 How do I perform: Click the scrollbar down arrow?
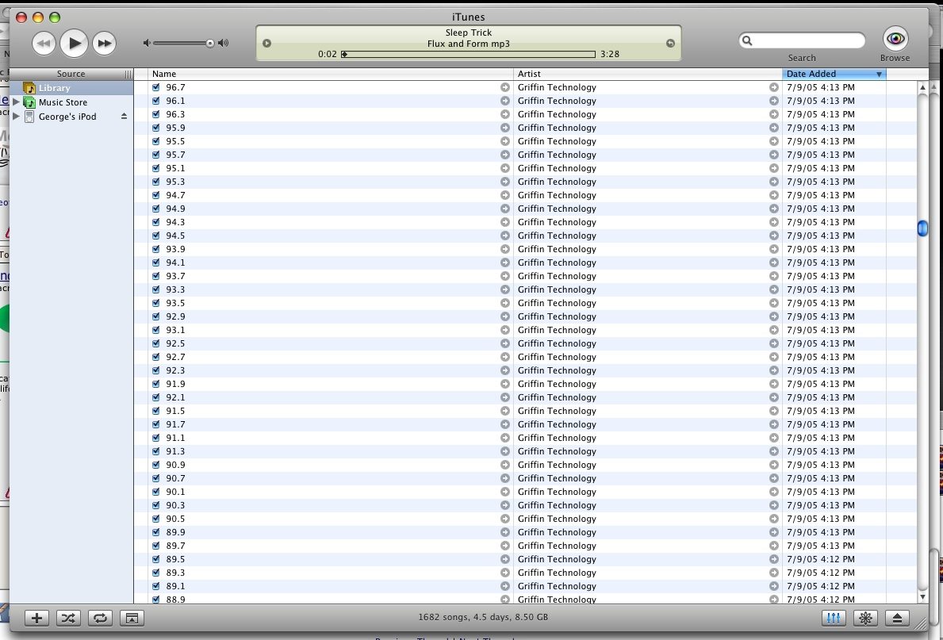[x=922, y=596]
